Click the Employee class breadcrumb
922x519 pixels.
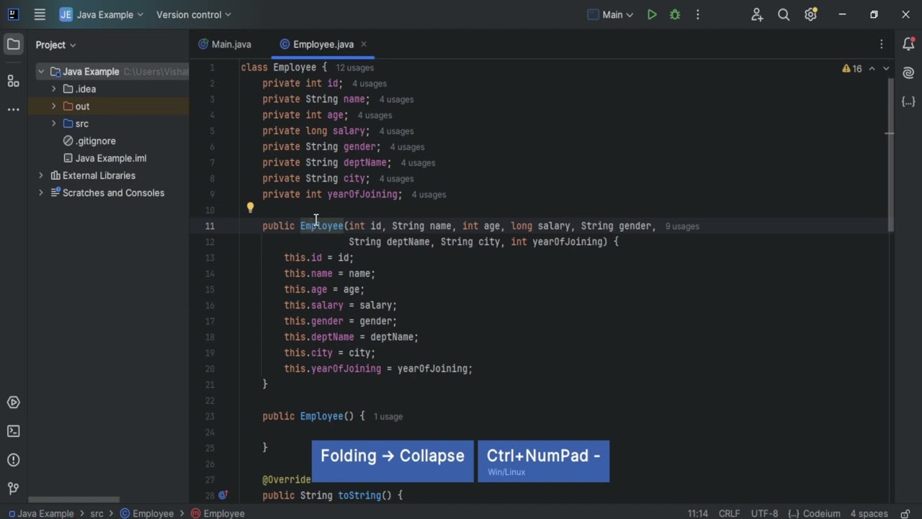[x=147, y=513]
